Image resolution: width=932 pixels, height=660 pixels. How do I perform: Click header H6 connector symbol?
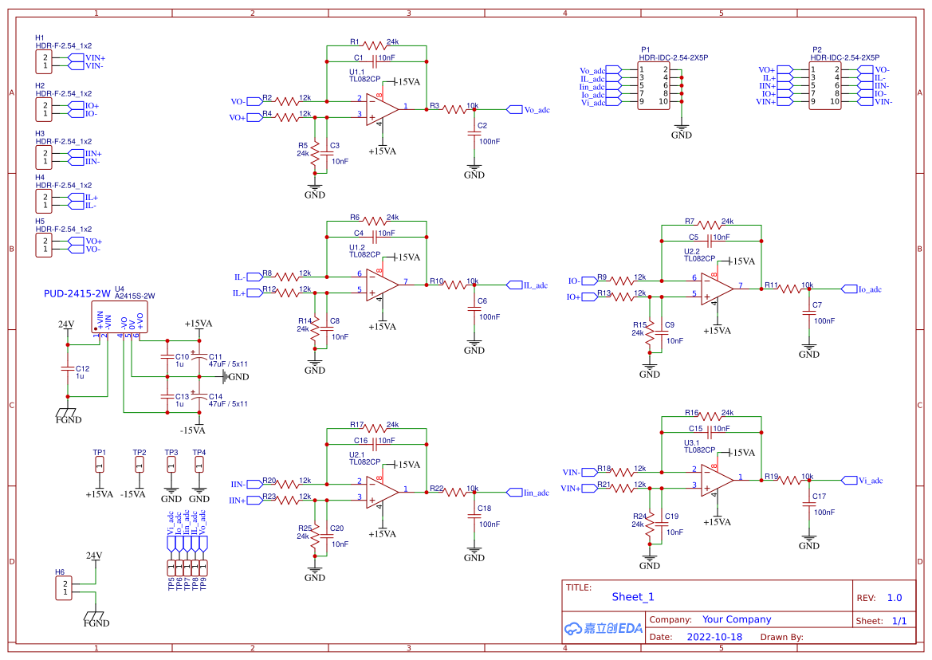[x=62, y=587]
